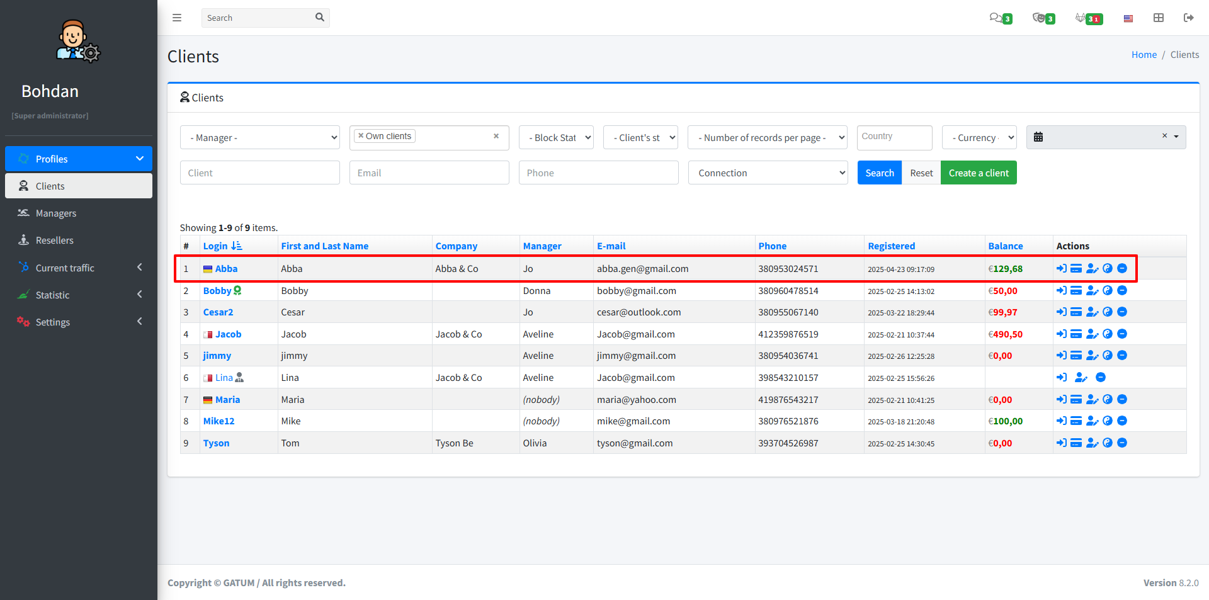Expand the Connection dropdown
The height and width of the screenshot is (600, 1209).
coord(767,173)
